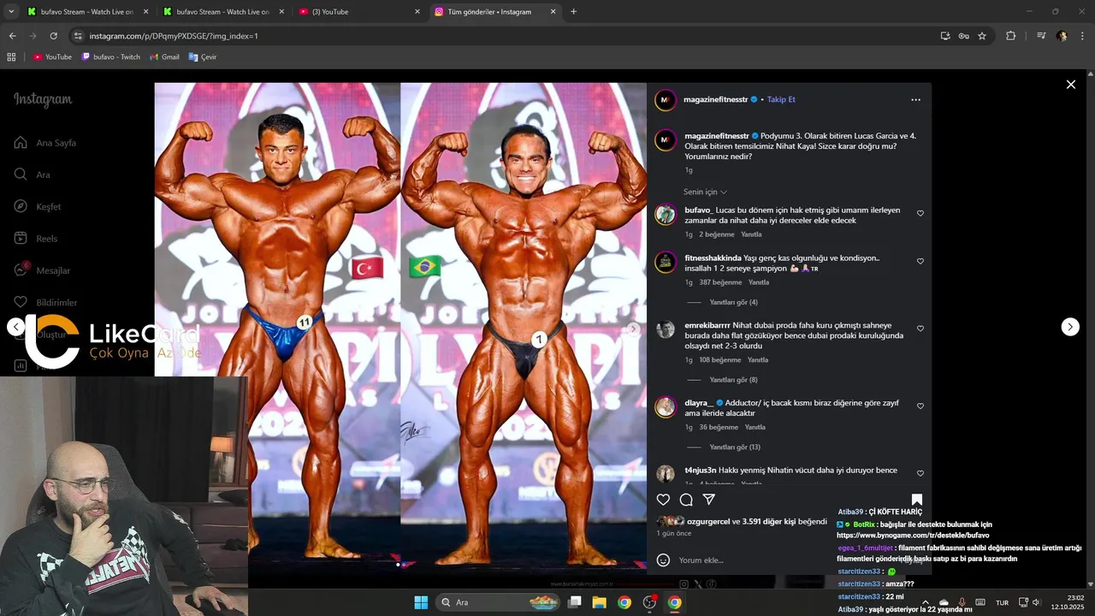Open a new browser tab
The image size is (1095, 616).
point(573,12)
